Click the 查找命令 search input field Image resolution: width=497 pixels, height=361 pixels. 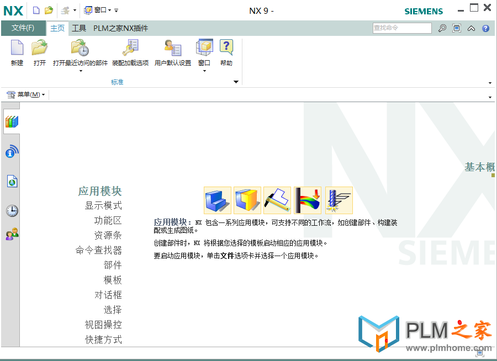(x=402, y=28)
